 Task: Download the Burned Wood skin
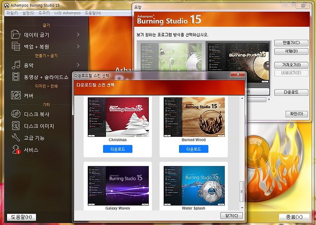(194, 149)
